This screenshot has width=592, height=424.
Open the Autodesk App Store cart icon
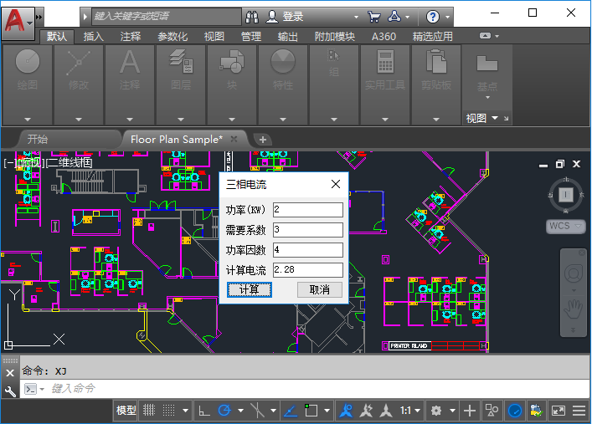click(x=373, y=17)
